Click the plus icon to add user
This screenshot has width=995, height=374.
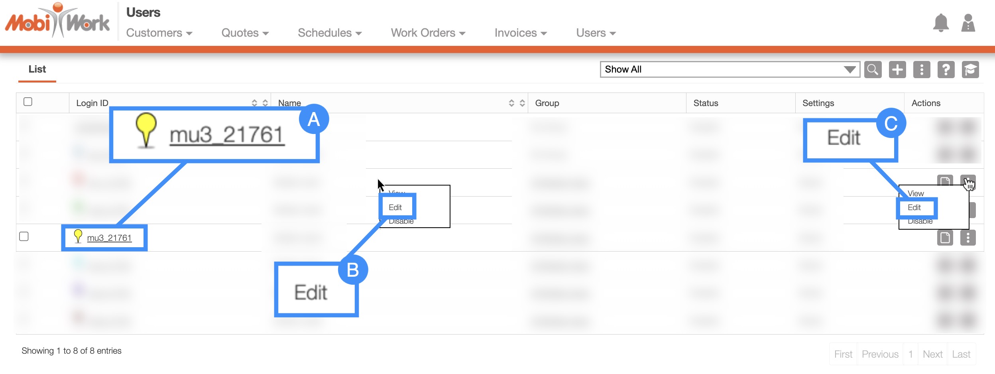tap(897, 70)
